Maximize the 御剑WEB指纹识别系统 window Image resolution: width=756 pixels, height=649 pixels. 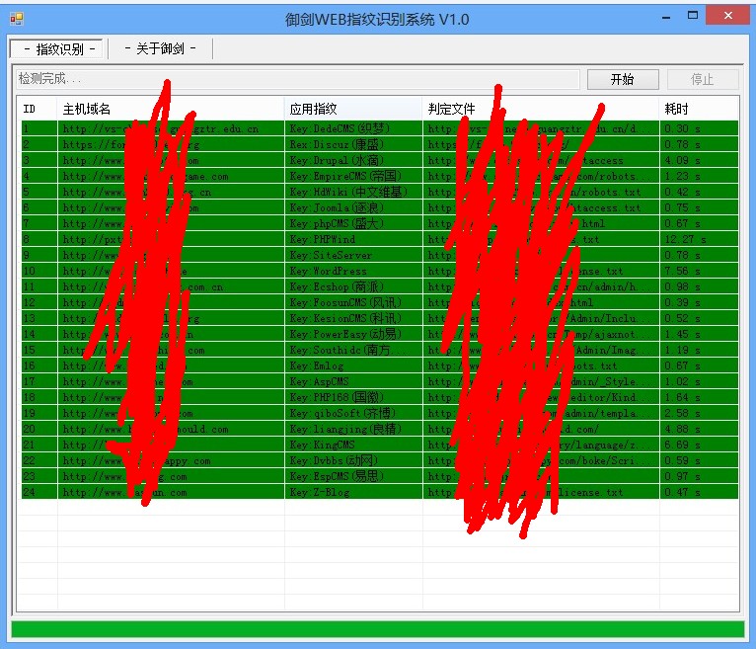[693, 16]
